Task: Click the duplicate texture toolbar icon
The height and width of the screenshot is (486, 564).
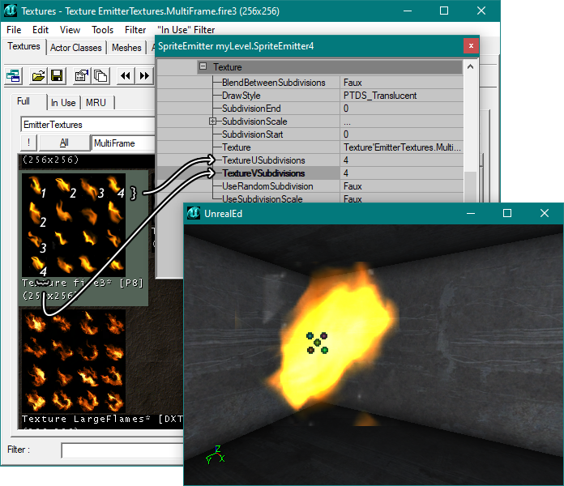Action: 100,76
